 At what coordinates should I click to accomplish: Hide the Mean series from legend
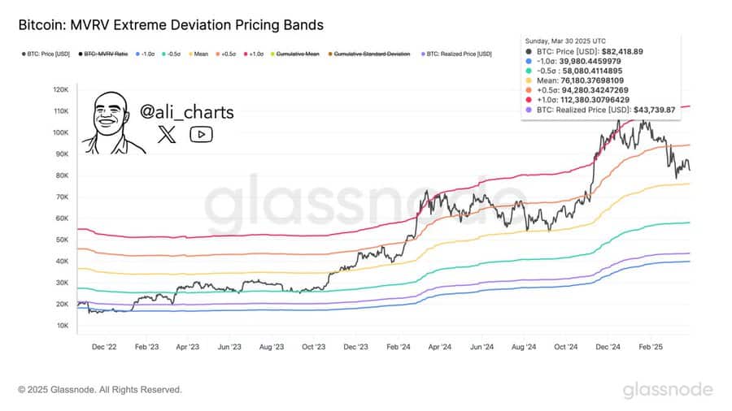[x=198, y=54]
